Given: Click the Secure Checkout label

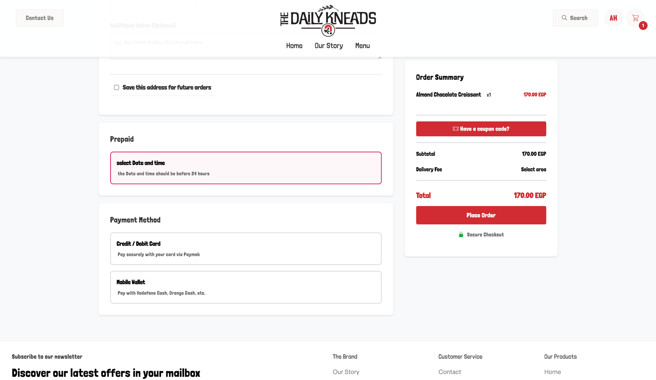Looking at the screenshot, I should pos(485,235).
